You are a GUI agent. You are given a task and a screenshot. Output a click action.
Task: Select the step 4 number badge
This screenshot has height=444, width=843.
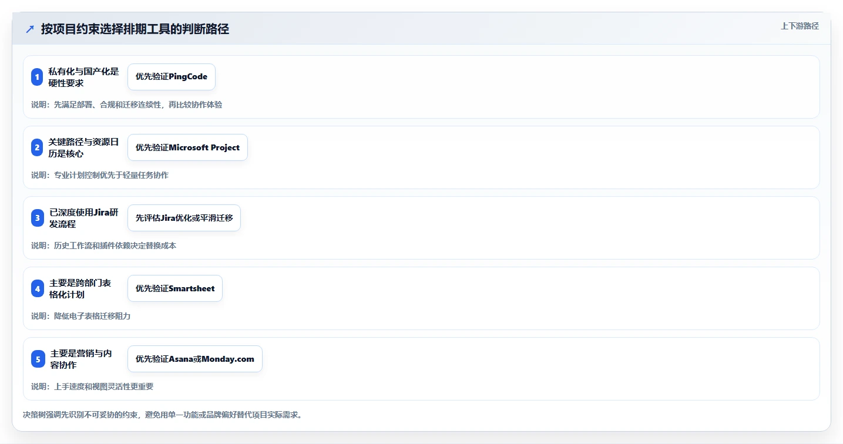(x=37, y=288)
